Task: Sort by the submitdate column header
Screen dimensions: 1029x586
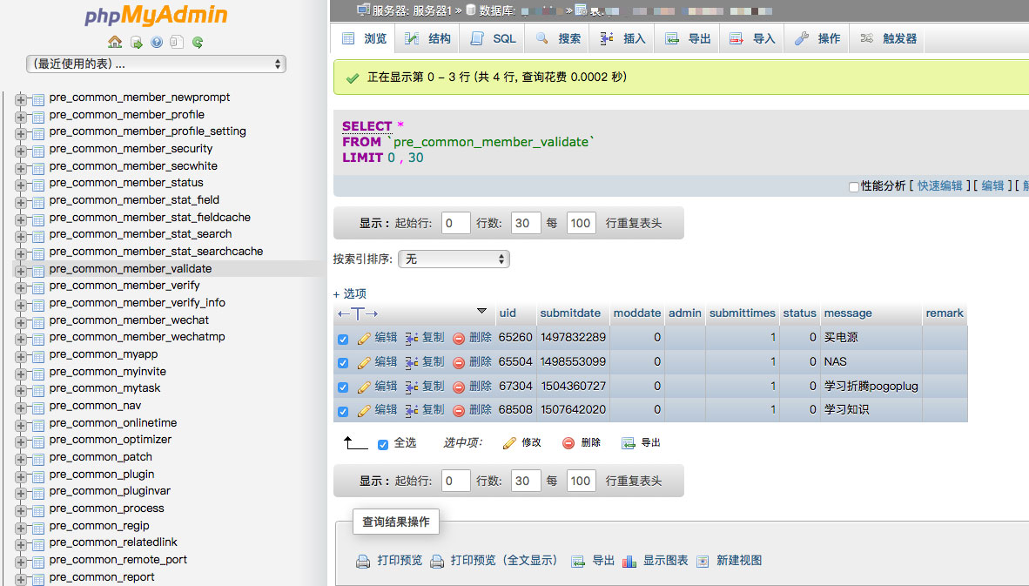Action: tap(569, 313)
